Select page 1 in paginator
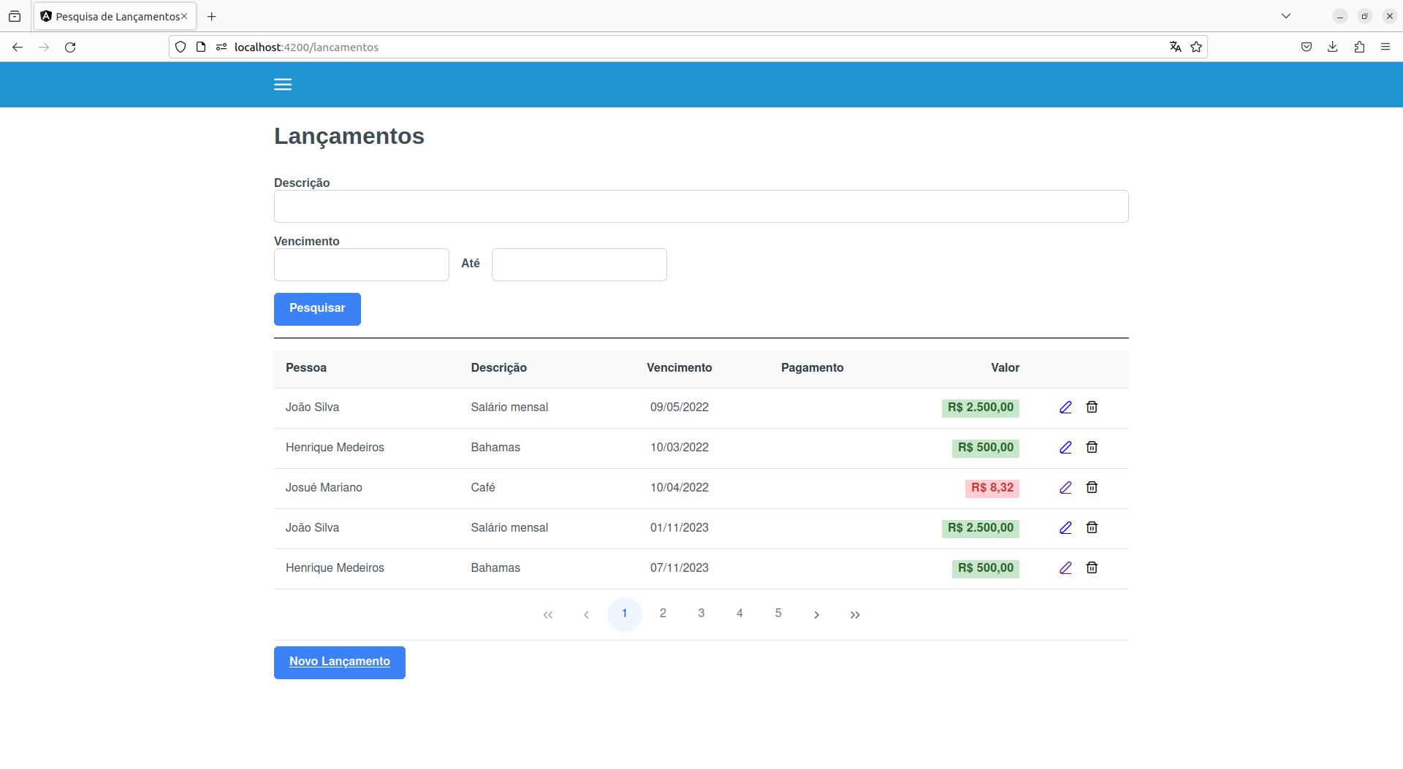Screen dimensions: 1403x769 click(x=625, y=615)
